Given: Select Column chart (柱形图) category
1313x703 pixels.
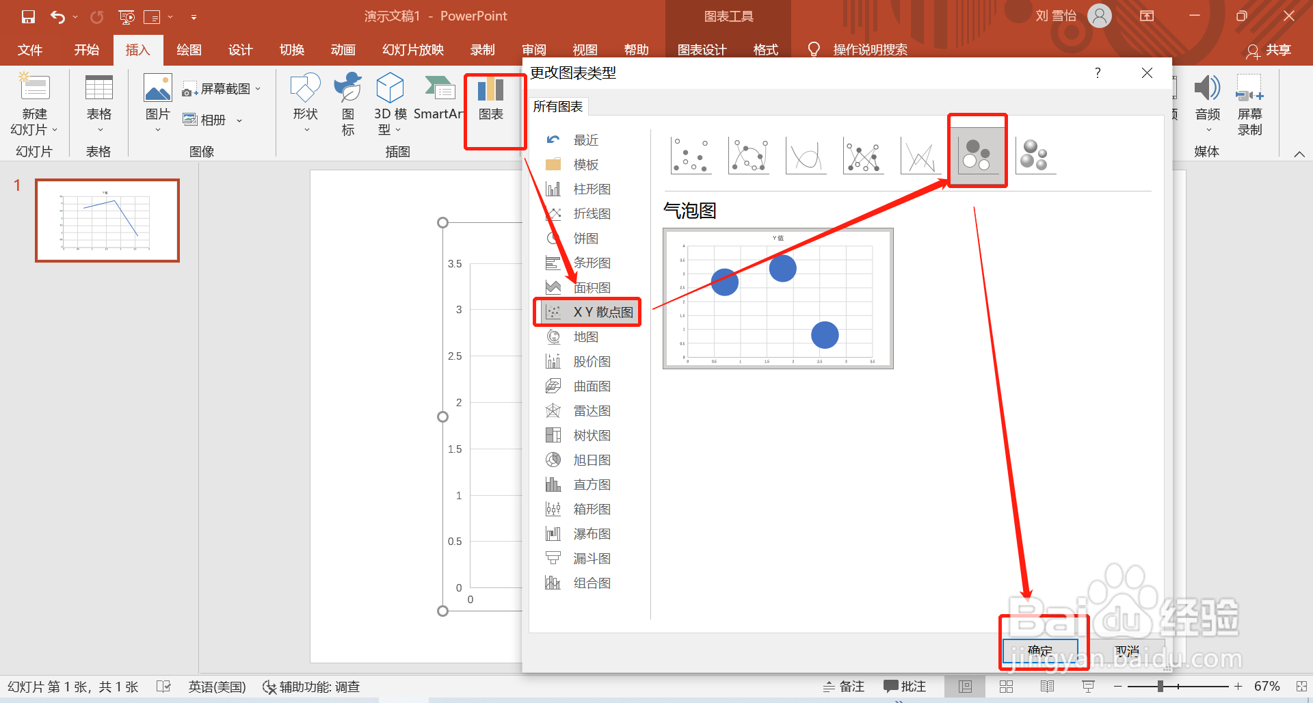Looking at the screenshot, I should coord(590,189).
